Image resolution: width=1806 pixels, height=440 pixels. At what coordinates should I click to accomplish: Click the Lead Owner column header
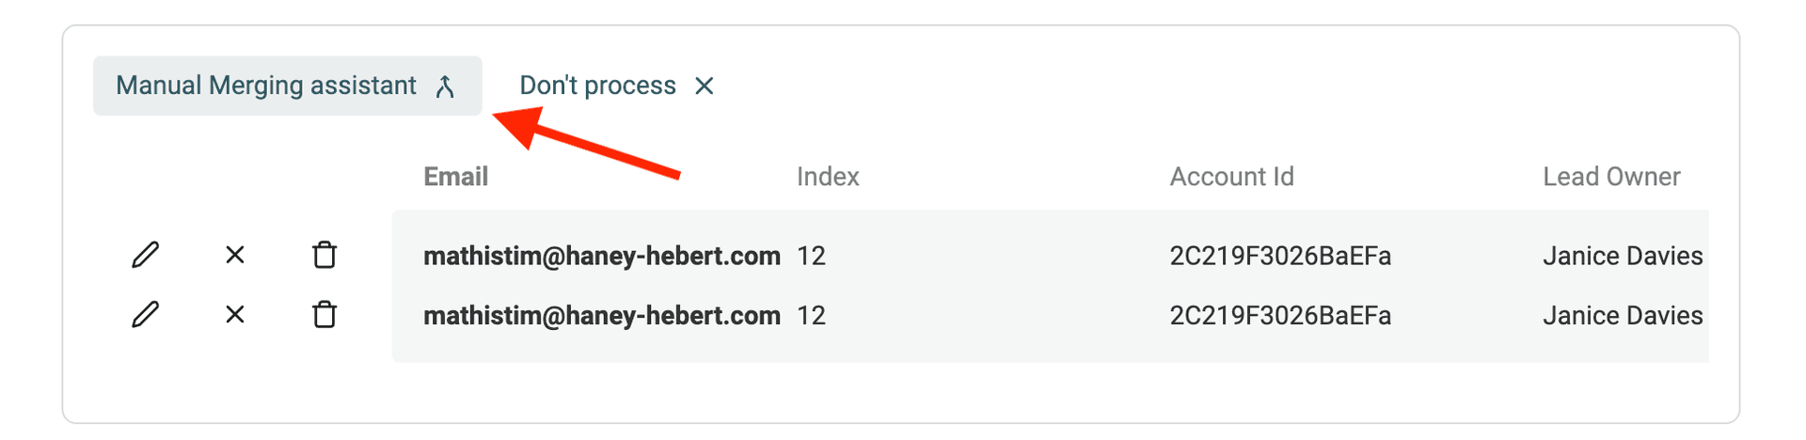[x=1611, y=177]
